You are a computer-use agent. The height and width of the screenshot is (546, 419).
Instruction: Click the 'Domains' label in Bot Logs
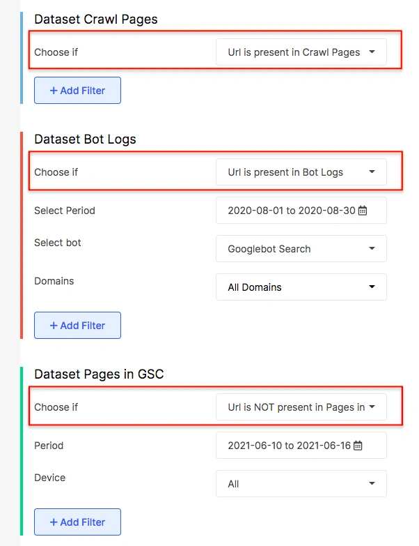click(x=54, y=281)
